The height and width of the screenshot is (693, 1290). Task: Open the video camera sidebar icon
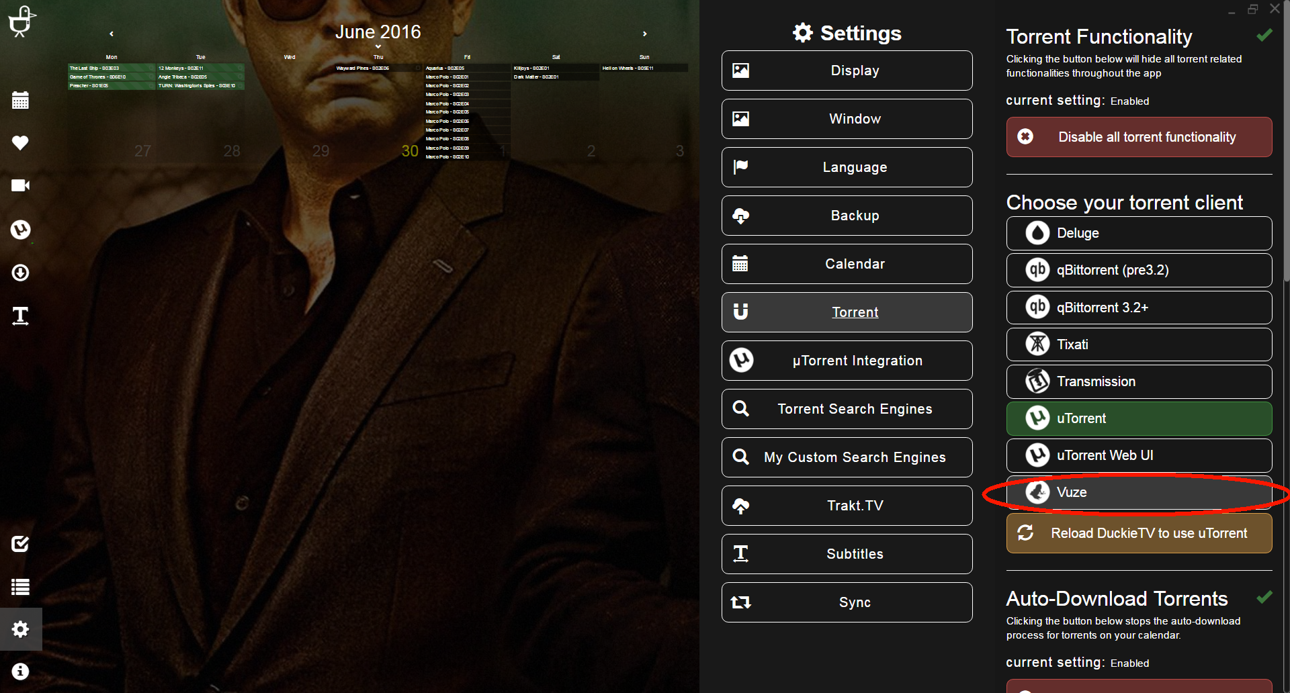pyautogui.click(x=20, y=185)
